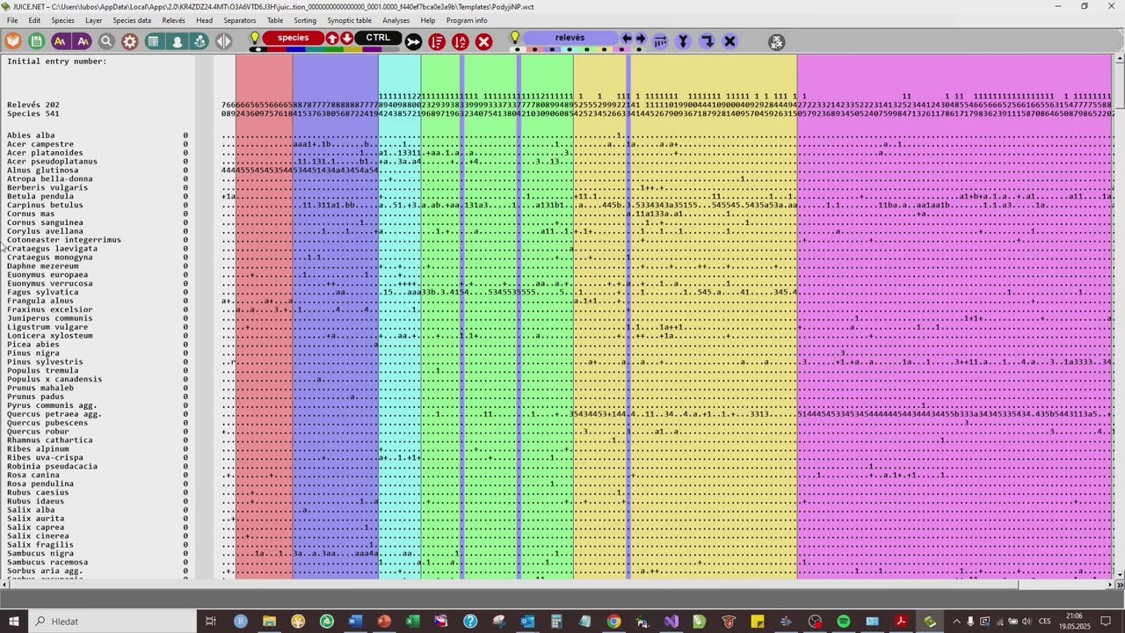Open settings with the gear icon
The height and width of the screenshot is (633, 1125).
pyautogui.click(x=130, y=41)
